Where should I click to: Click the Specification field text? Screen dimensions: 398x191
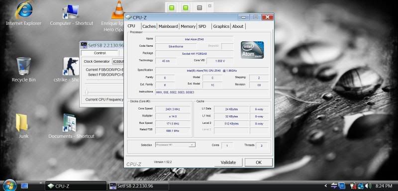[212, 71]
